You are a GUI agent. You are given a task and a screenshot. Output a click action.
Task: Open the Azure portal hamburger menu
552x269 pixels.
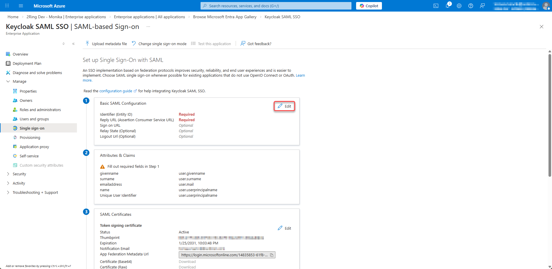tap(21, 6)
